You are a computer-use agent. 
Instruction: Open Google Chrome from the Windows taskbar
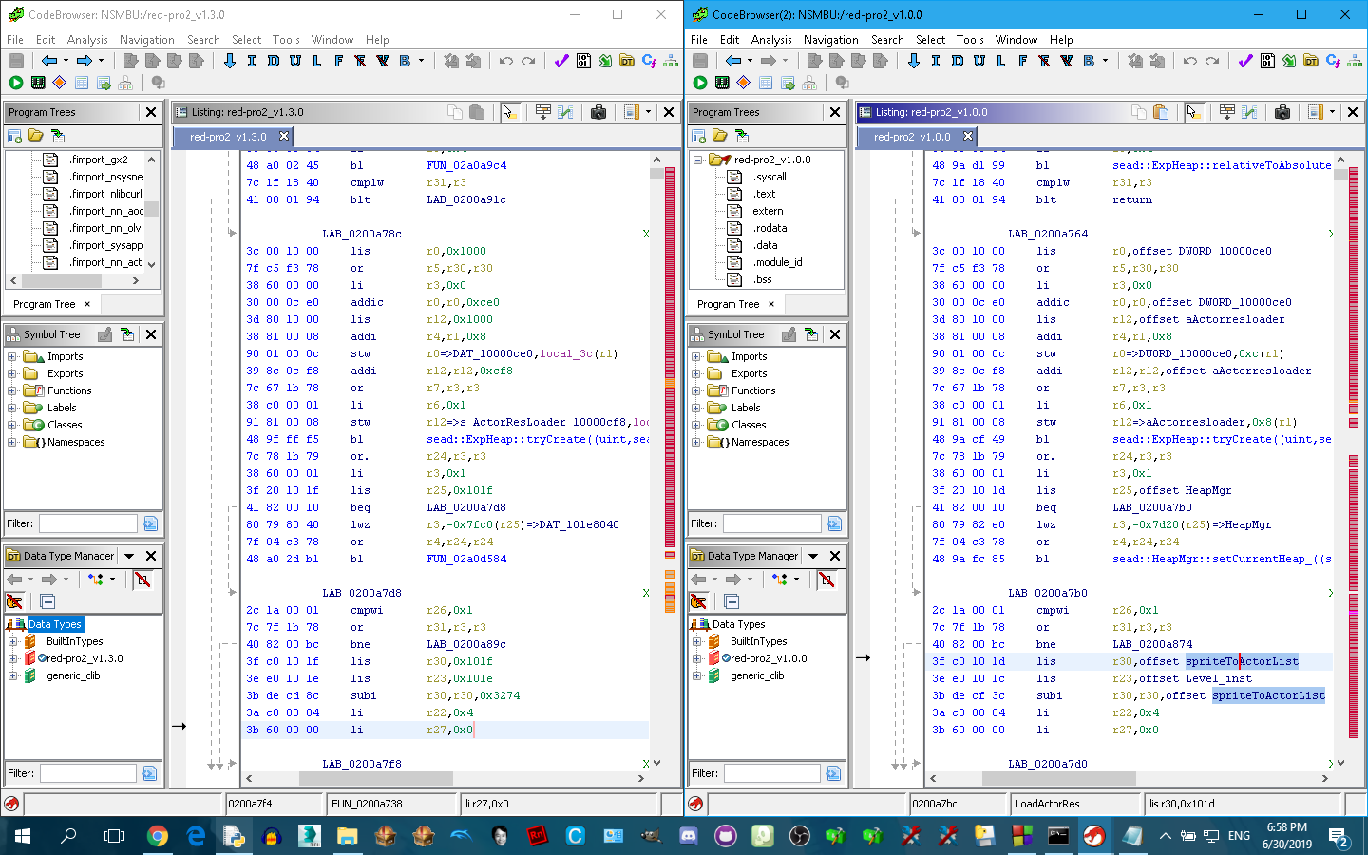pos(158,836)
